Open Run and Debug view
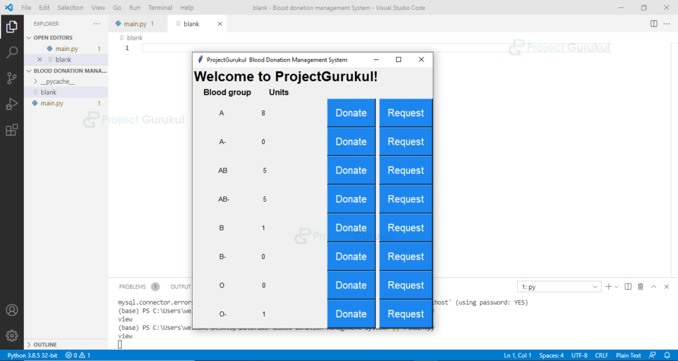The height and width of the screenshot is (361, 678). [x=12, y=104]
